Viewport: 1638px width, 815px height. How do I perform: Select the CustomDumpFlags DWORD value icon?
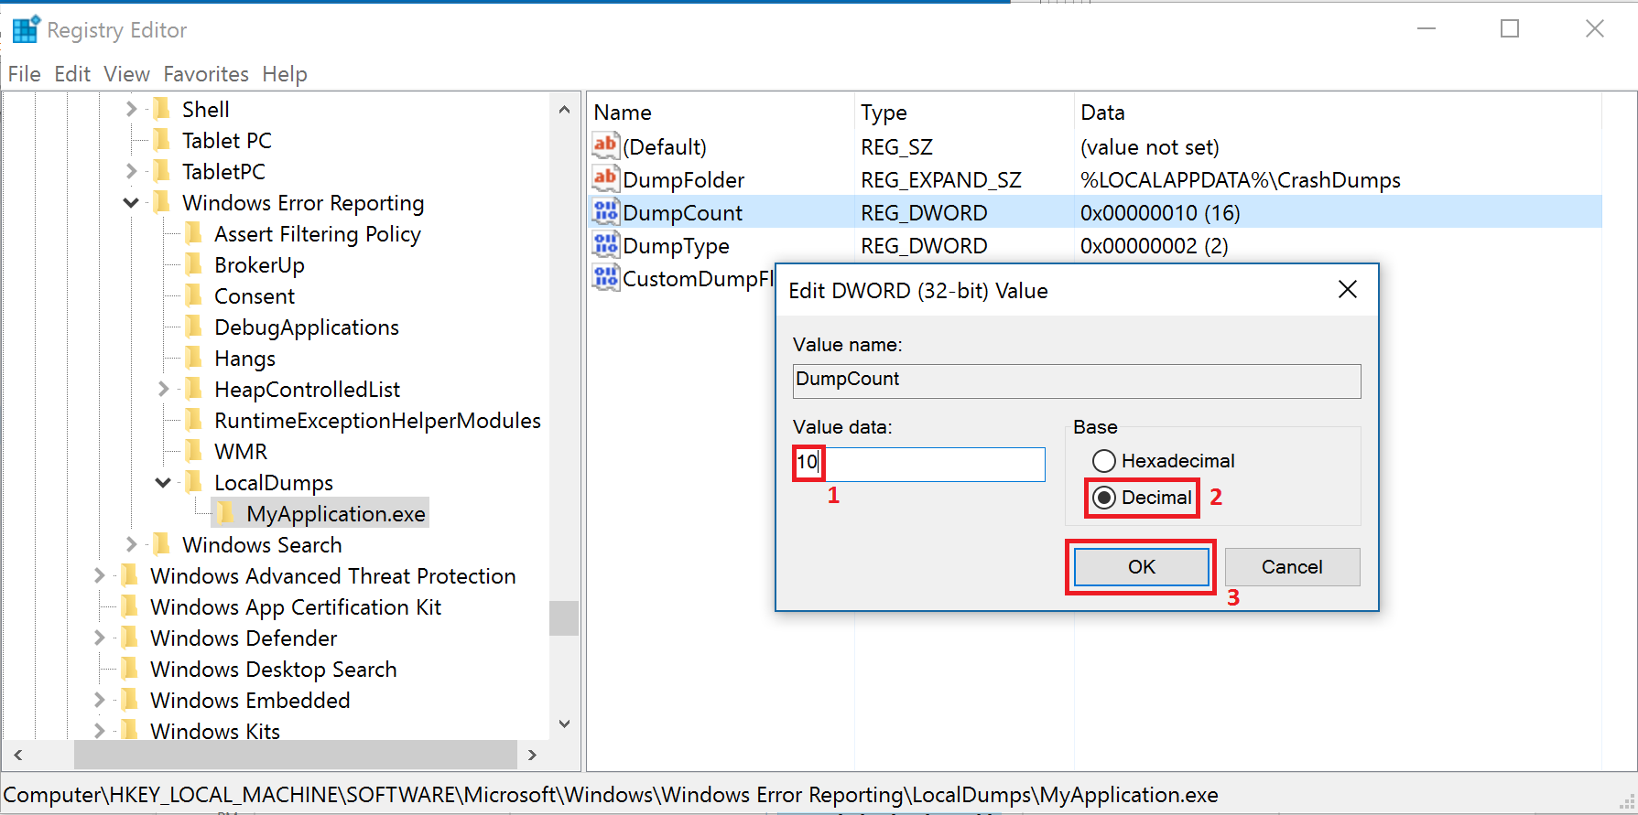point(605,278)
